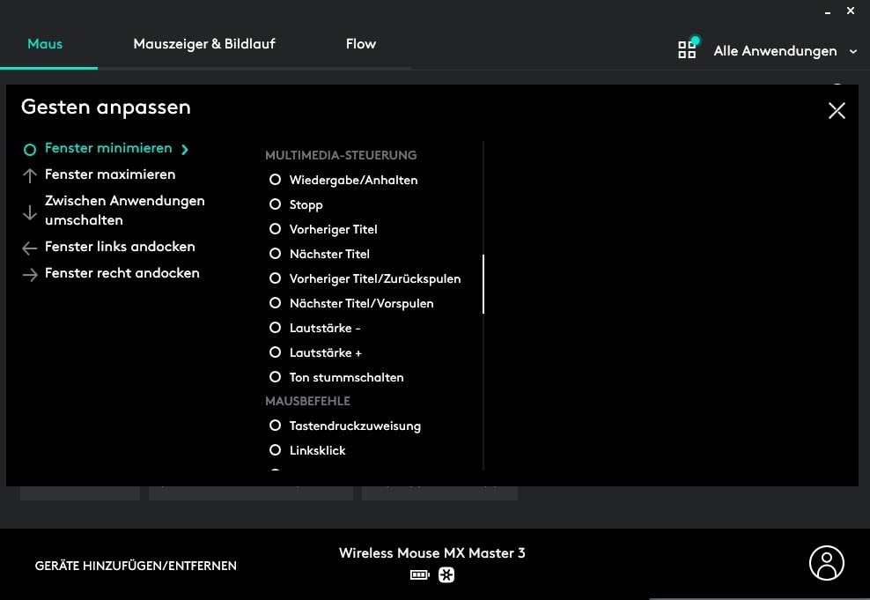Select the Linksklick radio option

pos(306,450)
